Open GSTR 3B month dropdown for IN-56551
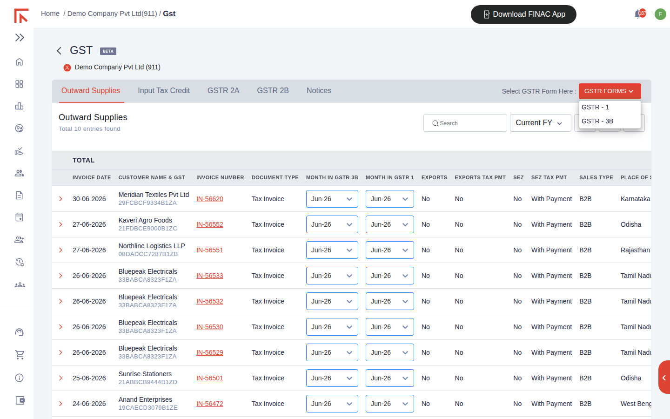670x419 pixels. tap(332, 250)
